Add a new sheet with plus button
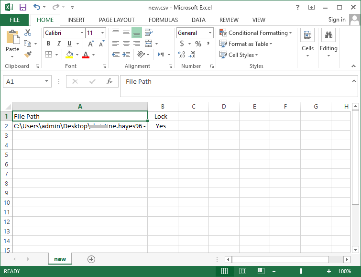The image size is (361, 277). click(91, 259)
